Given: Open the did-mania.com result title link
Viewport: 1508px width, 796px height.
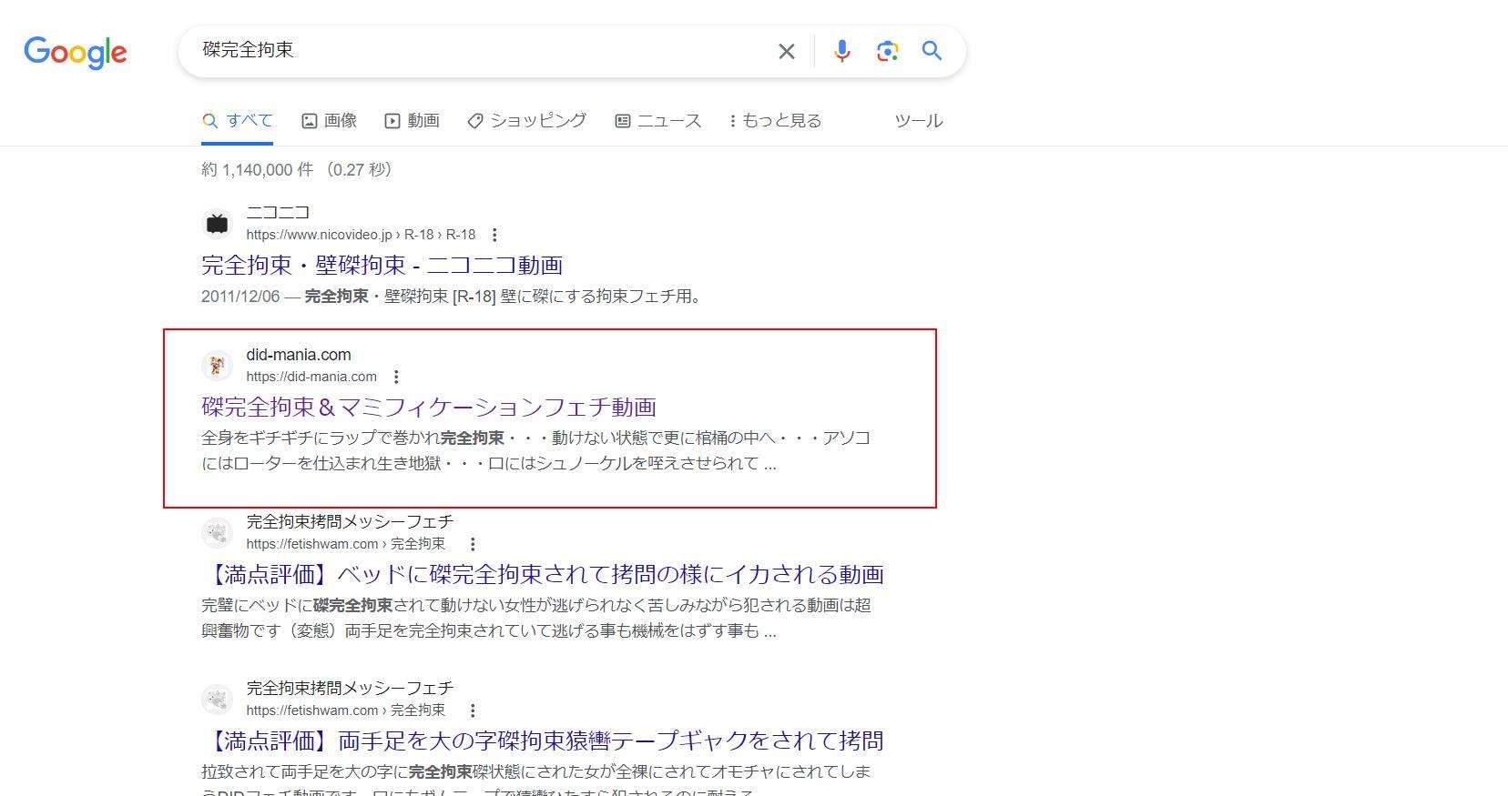Looking at the screenshot, I should pyautogui.click(x=429, y=407).
